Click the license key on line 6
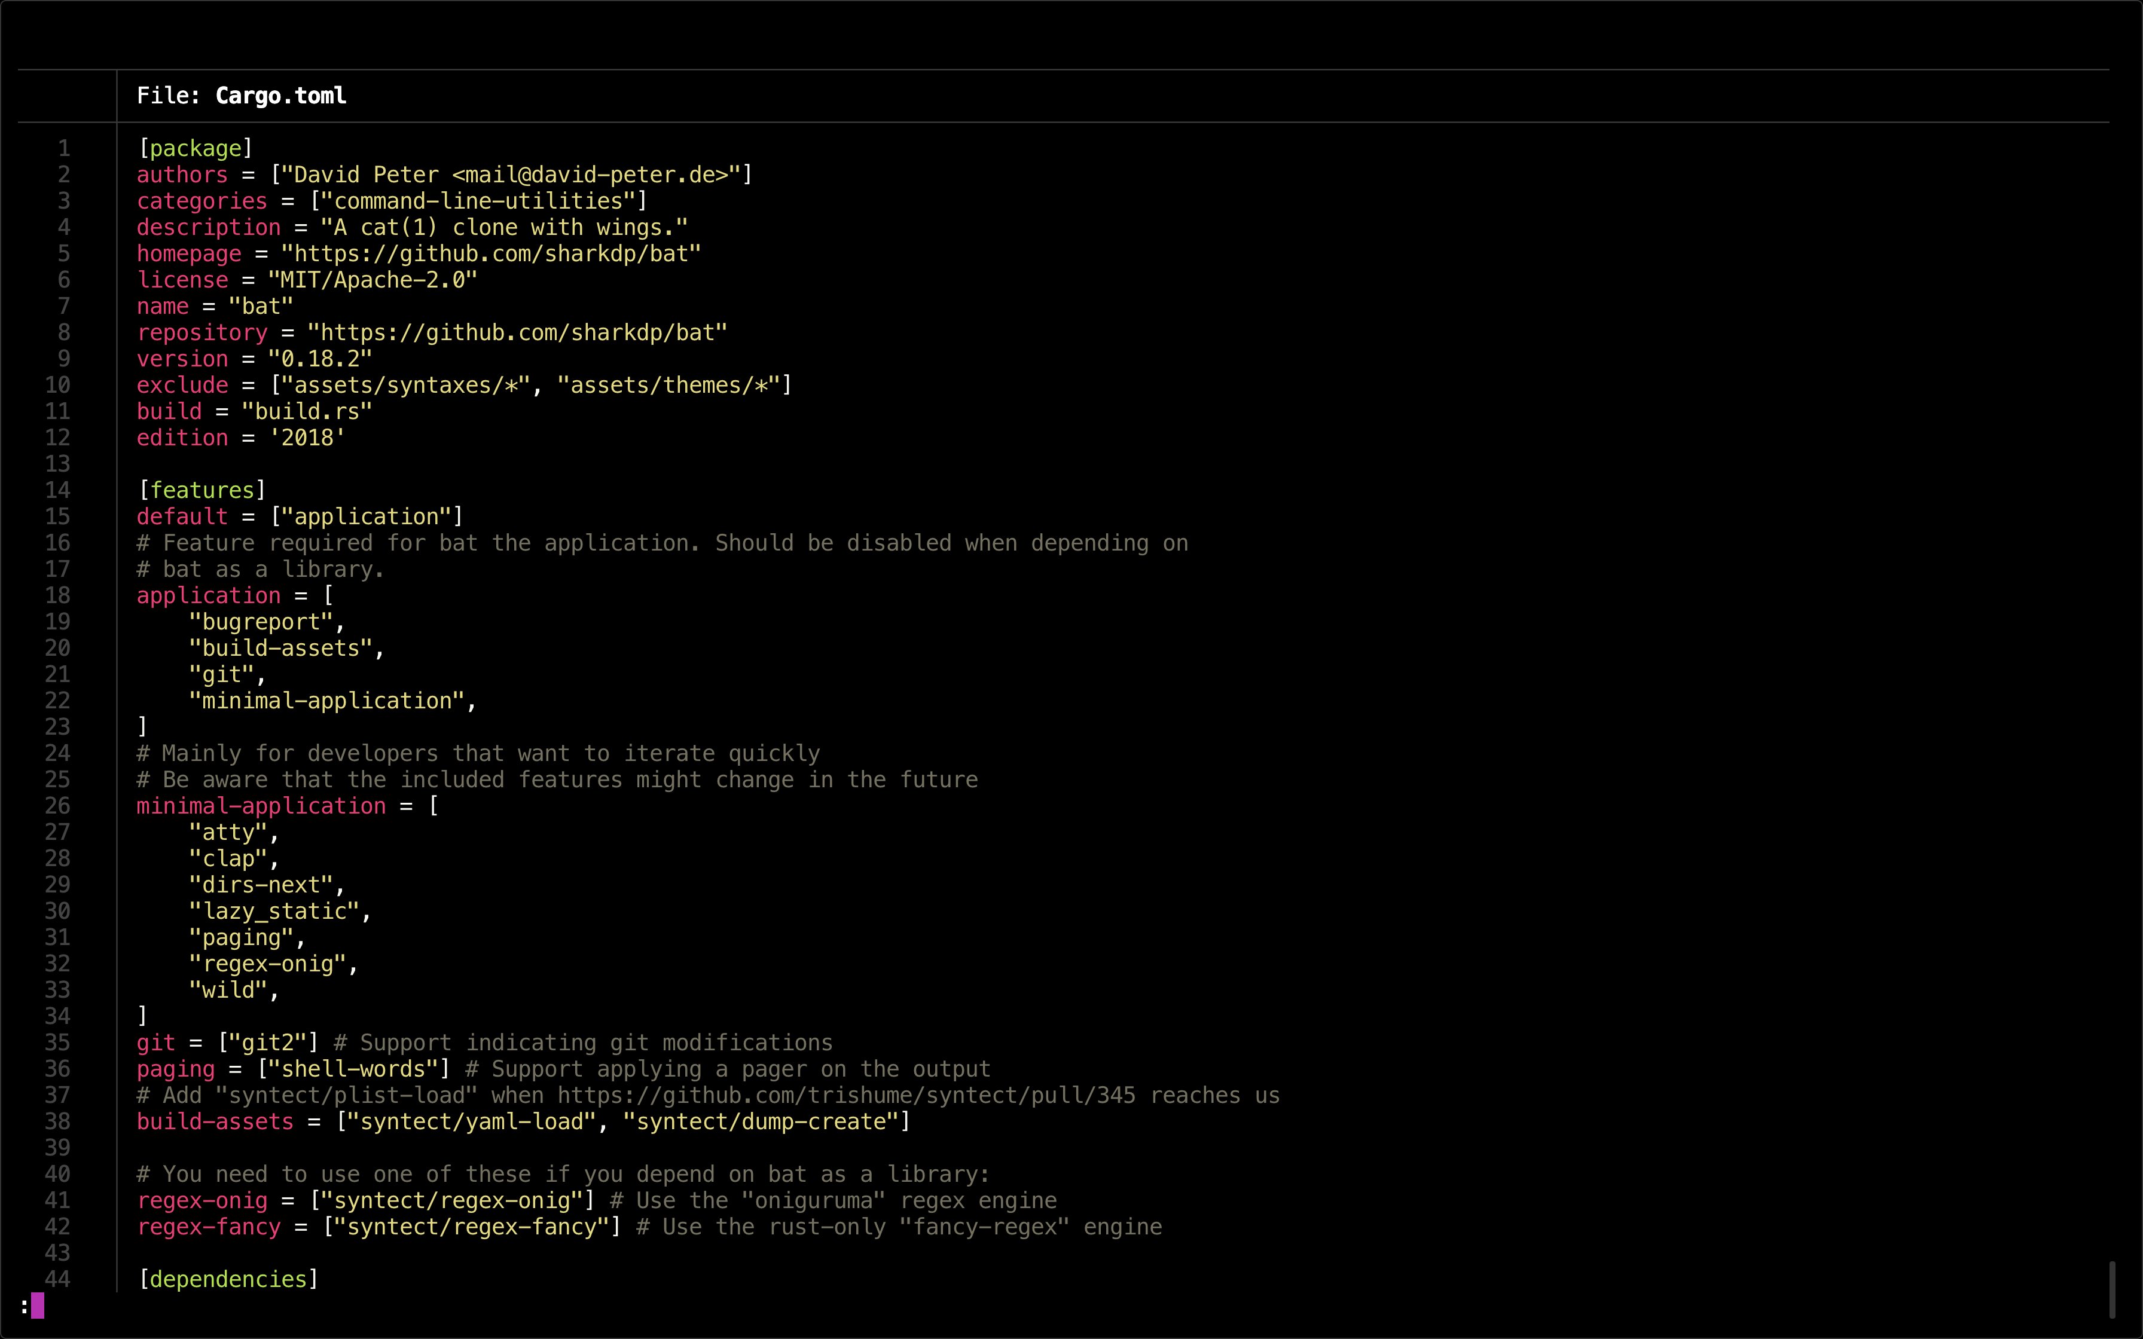Viewport: 2143px width, 1339px height. [x=182, y=280]
